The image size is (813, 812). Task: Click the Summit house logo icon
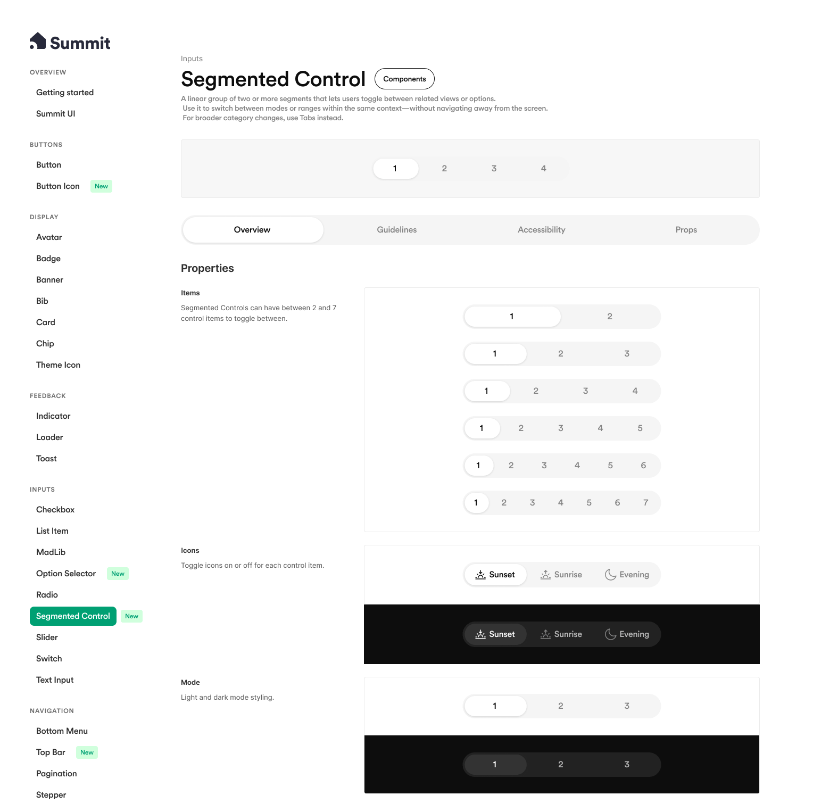click(38, 41)
